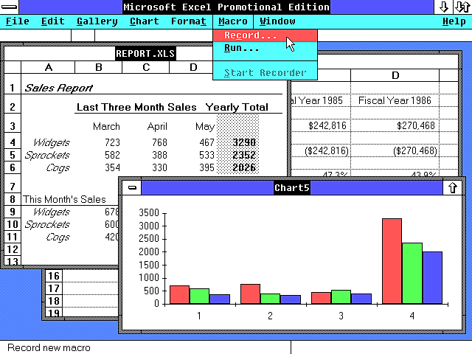Click greyed Start Recorder menu entry
The image size is (472, 354).
click(265, 73)
